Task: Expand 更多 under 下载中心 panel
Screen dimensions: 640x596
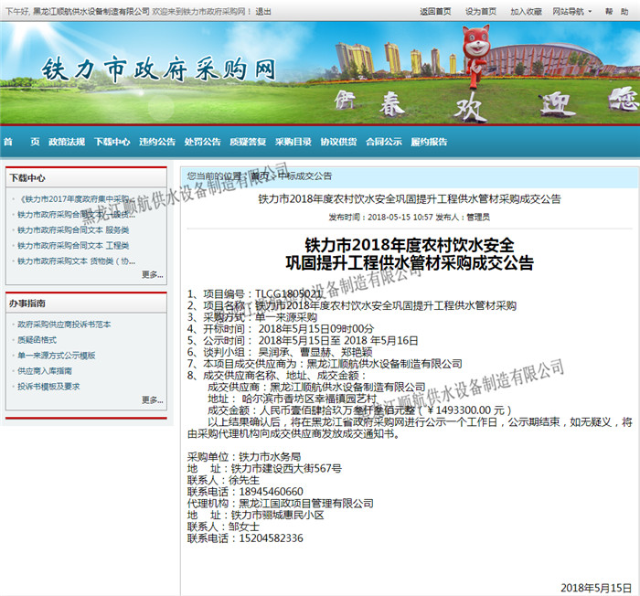Action: coord(152,274)
